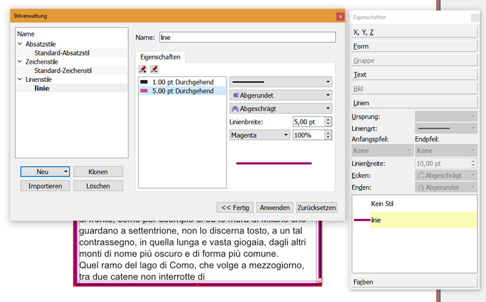Click into the Name text field

pyautogui.click(x=247, y=38)
